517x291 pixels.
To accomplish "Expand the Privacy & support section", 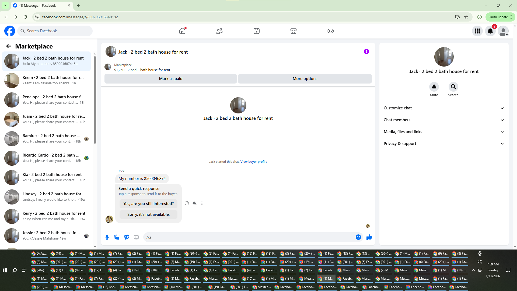I will [444, 144].
